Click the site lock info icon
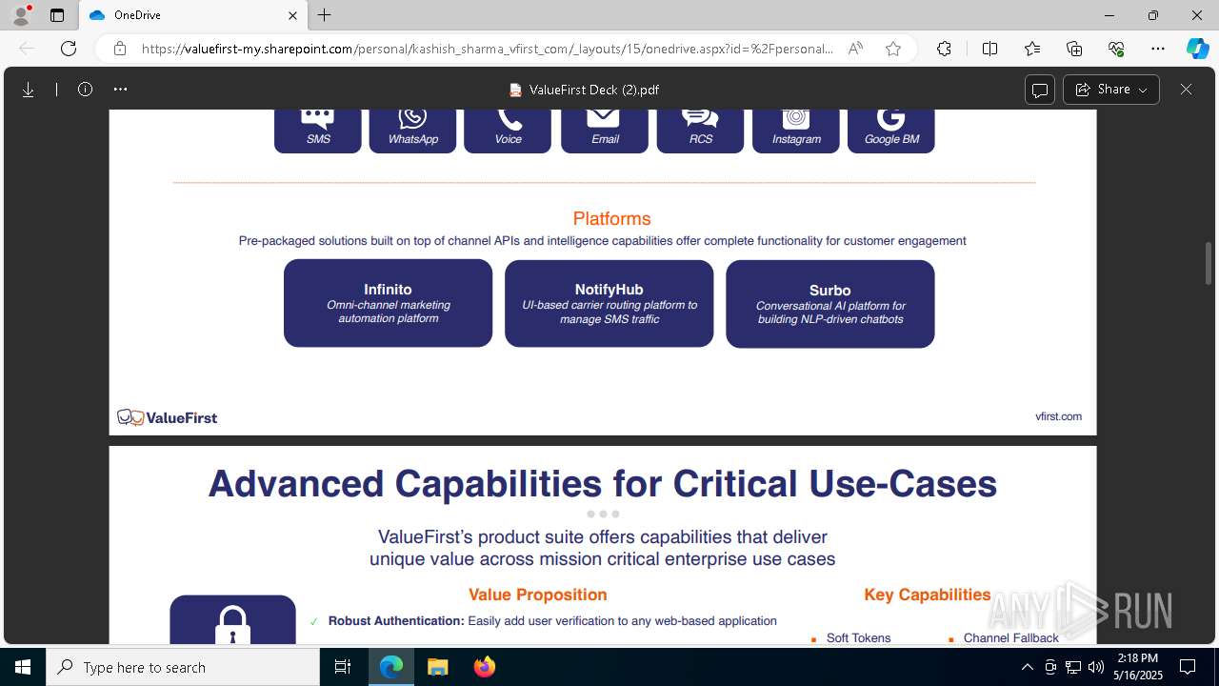This screenshot has height=686, width=1219. (120, 49)
